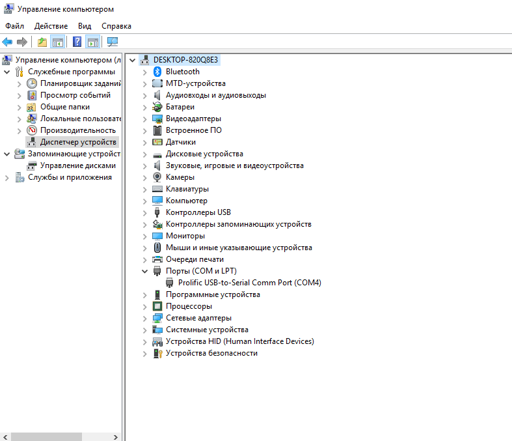This screenshot has height=441, width=512.
Task: Click the Батареи battery icon
Action: pos(157,107)
